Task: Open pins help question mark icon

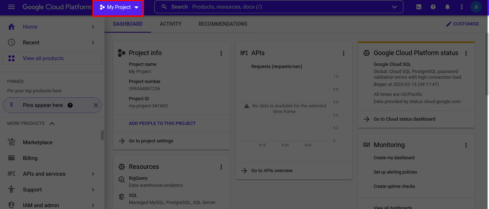Action: [x=70, y=105]
